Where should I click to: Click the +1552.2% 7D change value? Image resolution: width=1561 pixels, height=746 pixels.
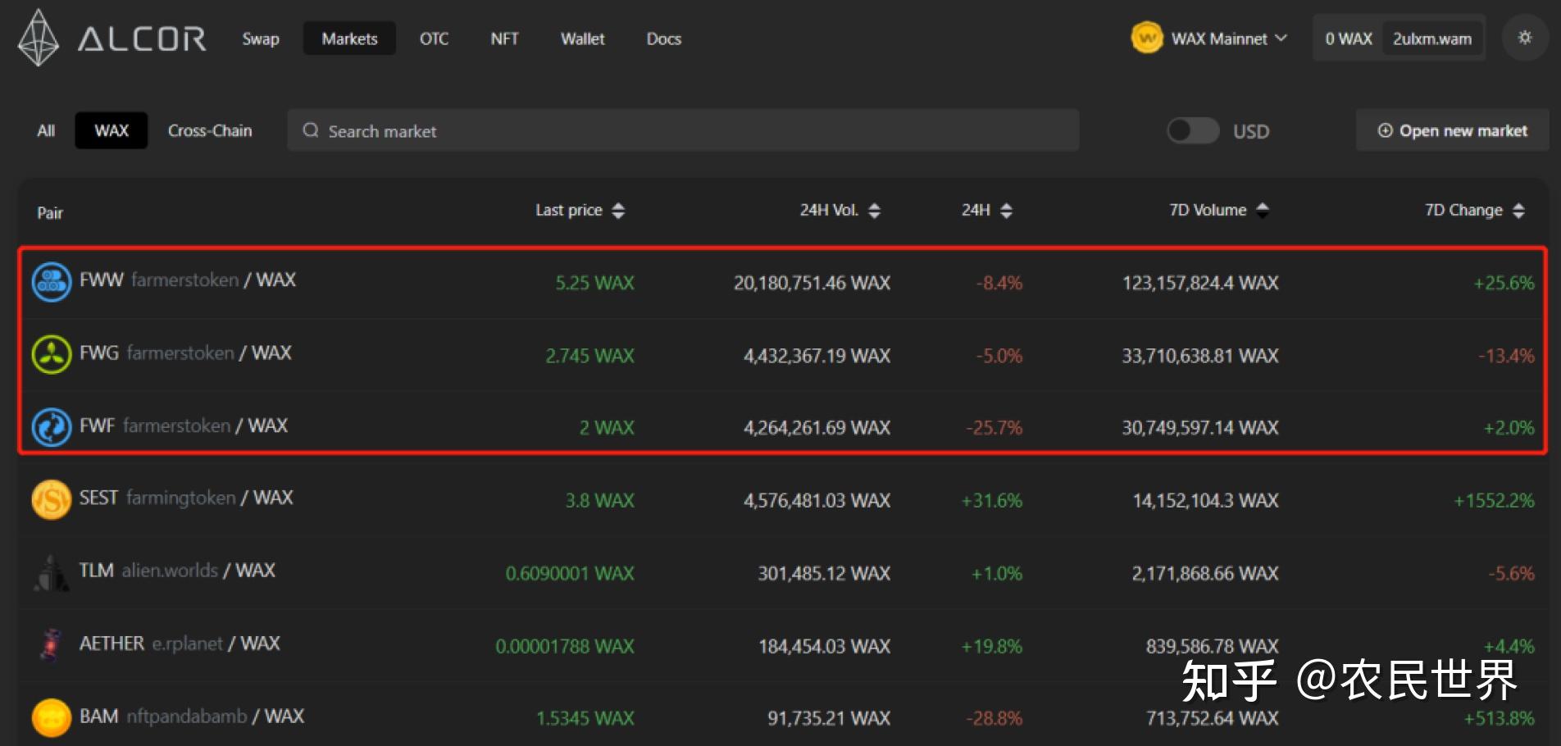pyautogui.click(x=1494, y=500)
